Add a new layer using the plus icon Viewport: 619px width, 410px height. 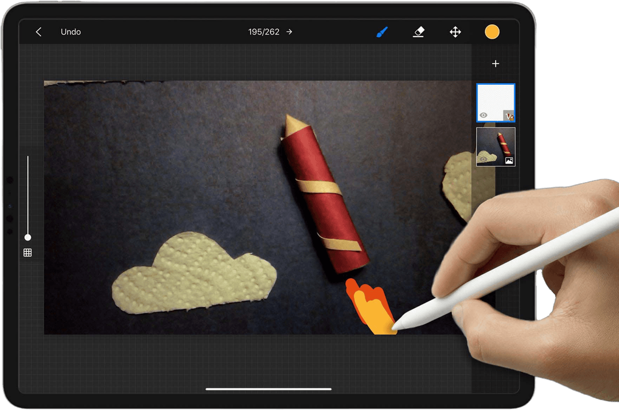[495, 64]
